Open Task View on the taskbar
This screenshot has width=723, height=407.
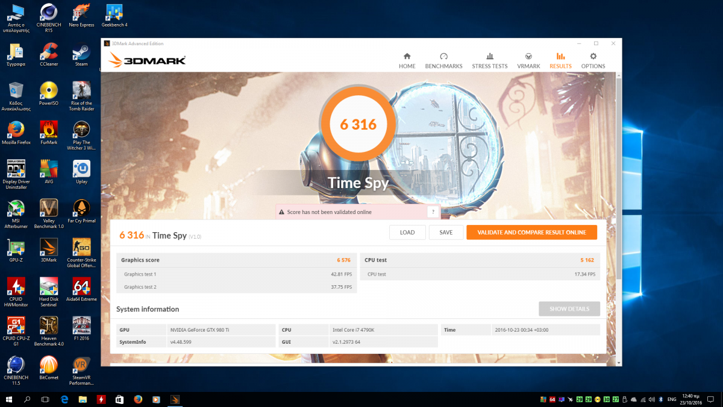(x=45, y=399)
